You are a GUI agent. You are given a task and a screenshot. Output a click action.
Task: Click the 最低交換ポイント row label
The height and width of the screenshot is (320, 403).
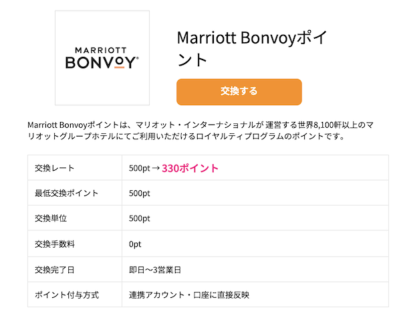click(x=67, y=193)
